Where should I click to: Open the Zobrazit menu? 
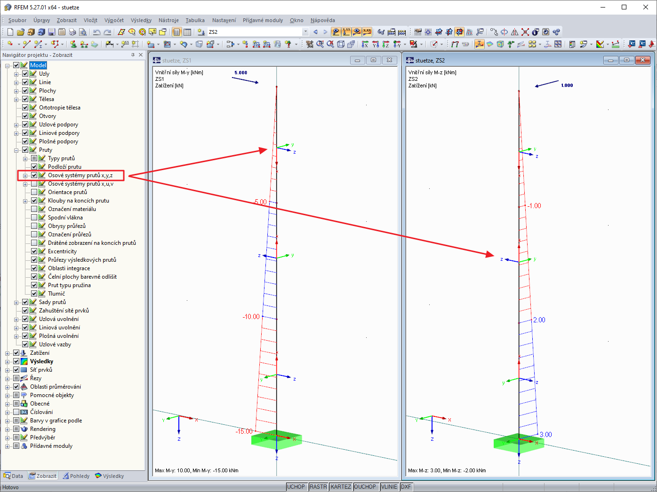pos(67,20)
